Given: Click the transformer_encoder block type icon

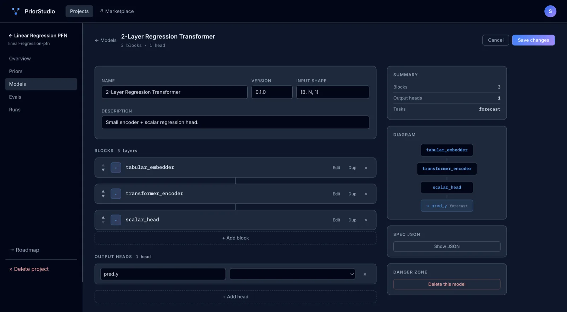Looking at the screenshot, I should pyautogui.click(x=116, y=194).
